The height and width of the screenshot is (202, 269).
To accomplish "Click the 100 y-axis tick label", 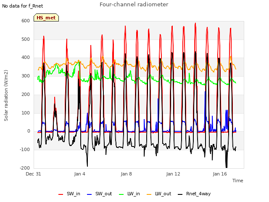I will point(26,113).
